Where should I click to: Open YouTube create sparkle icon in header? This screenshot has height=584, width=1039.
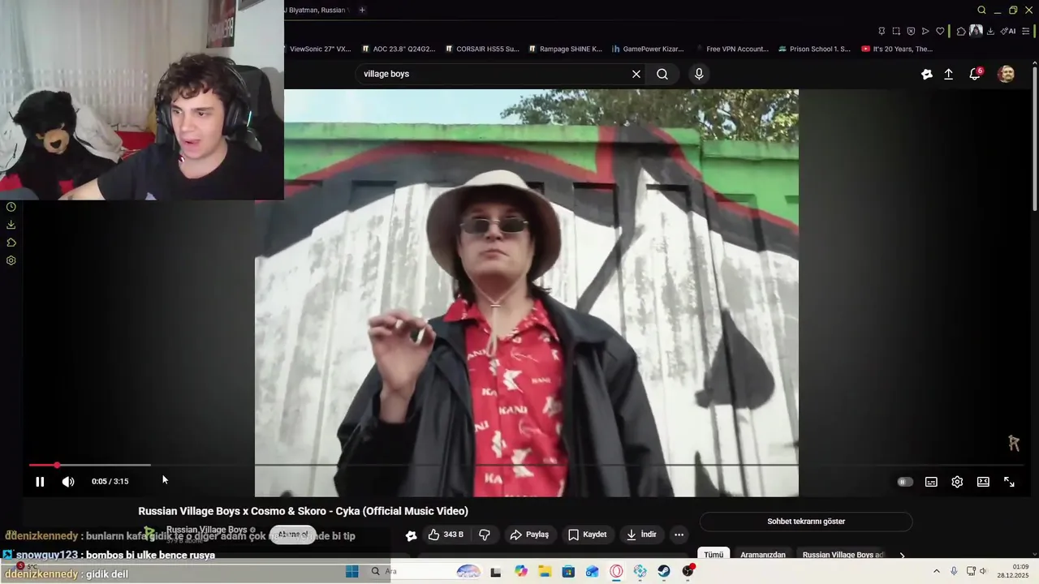pyautogui.click(x=927, y=74)
